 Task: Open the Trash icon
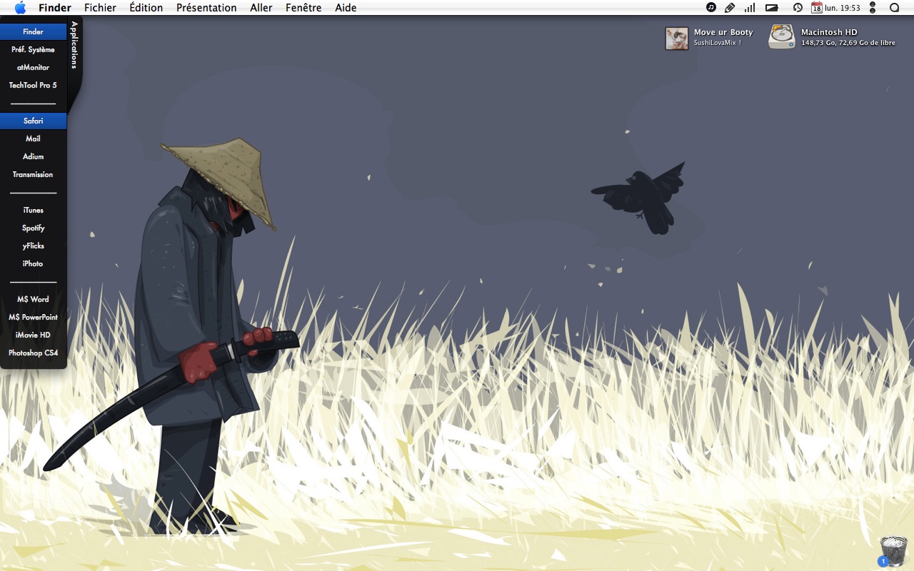pyautogui.click(x=893, y=551)
